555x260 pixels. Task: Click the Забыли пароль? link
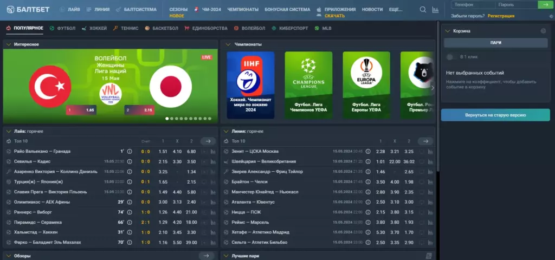pos(468,16)
